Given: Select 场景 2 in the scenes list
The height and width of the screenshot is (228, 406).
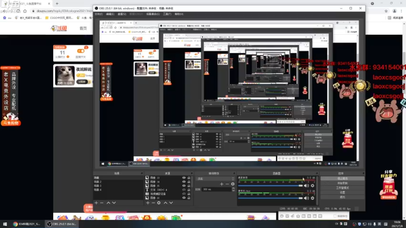Looking at the screenshot, I should click(x=118, y=182).
